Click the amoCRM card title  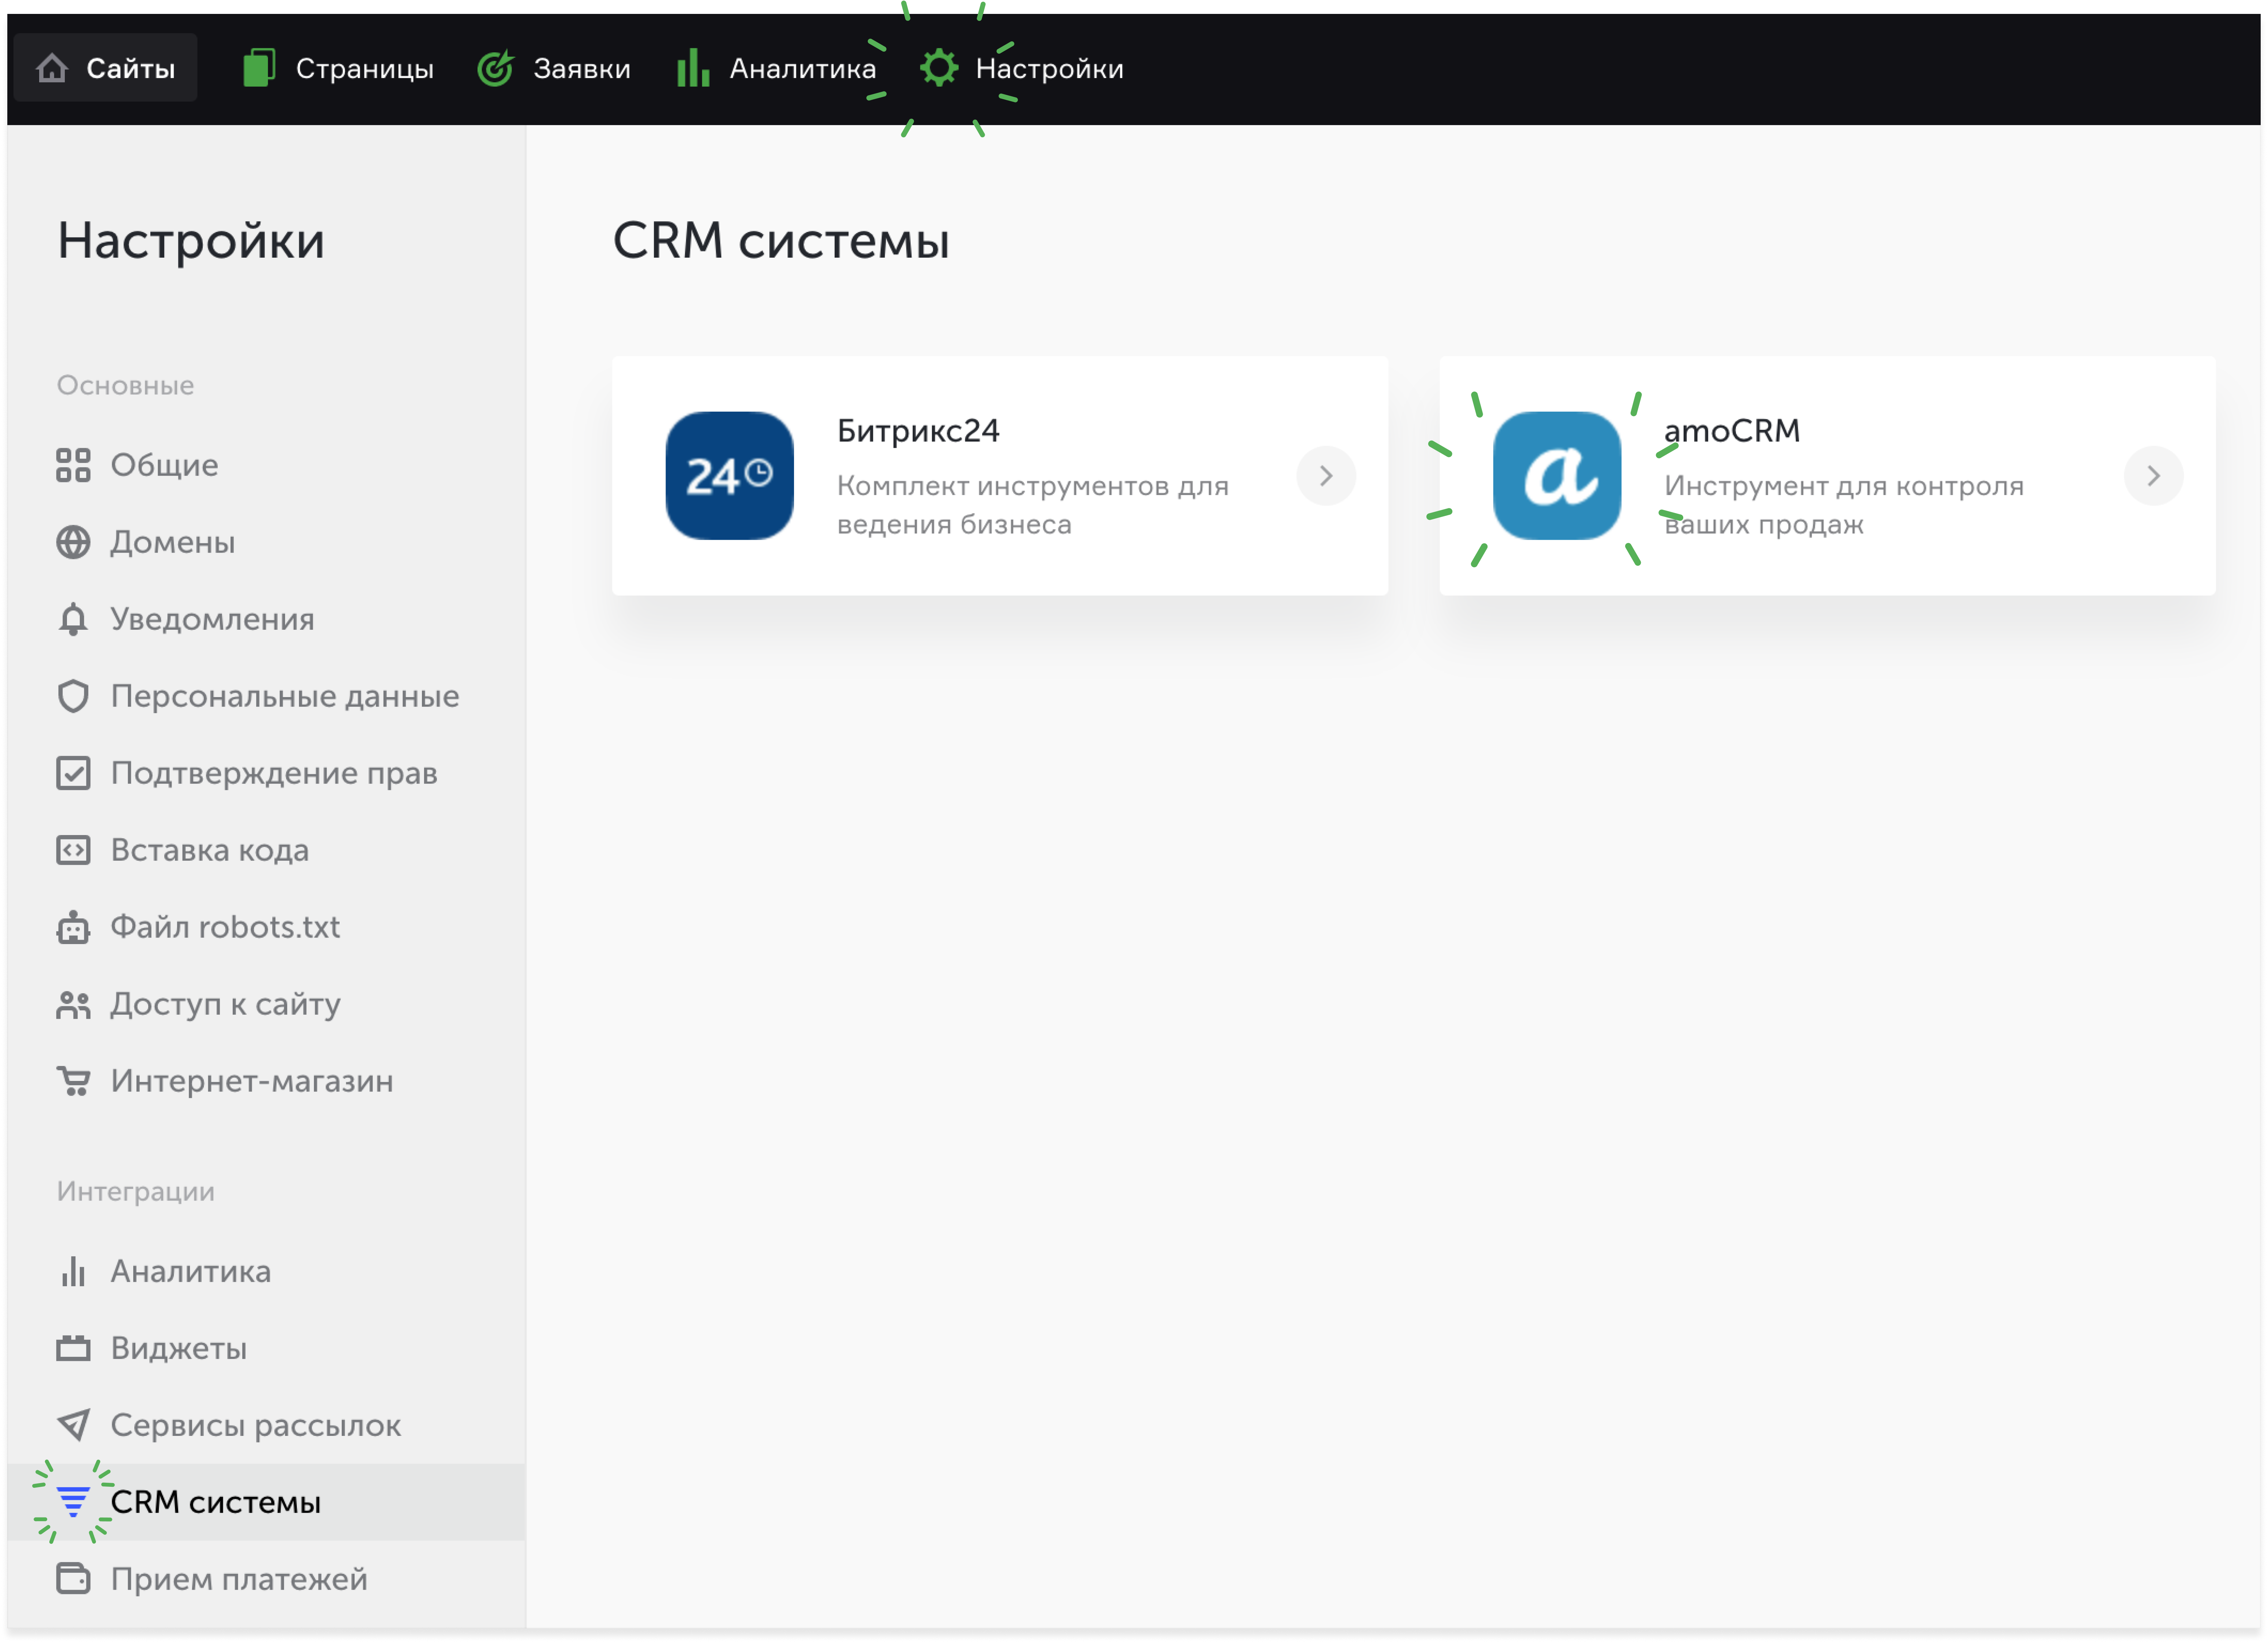(1732, 431)
